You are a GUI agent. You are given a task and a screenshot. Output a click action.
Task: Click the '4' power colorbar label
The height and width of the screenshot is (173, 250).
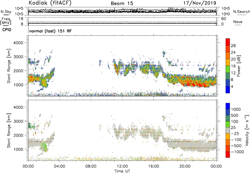point(232,87)
